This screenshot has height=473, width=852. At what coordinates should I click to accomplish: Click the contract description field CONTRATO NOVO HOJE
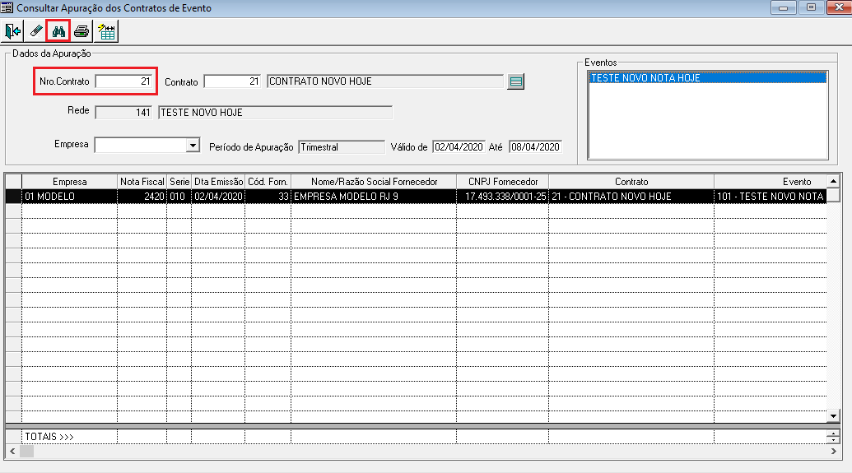[384, 81]
